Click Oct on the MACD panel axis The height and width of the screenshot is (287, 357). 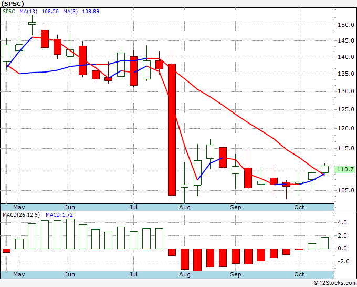point(299,274)
